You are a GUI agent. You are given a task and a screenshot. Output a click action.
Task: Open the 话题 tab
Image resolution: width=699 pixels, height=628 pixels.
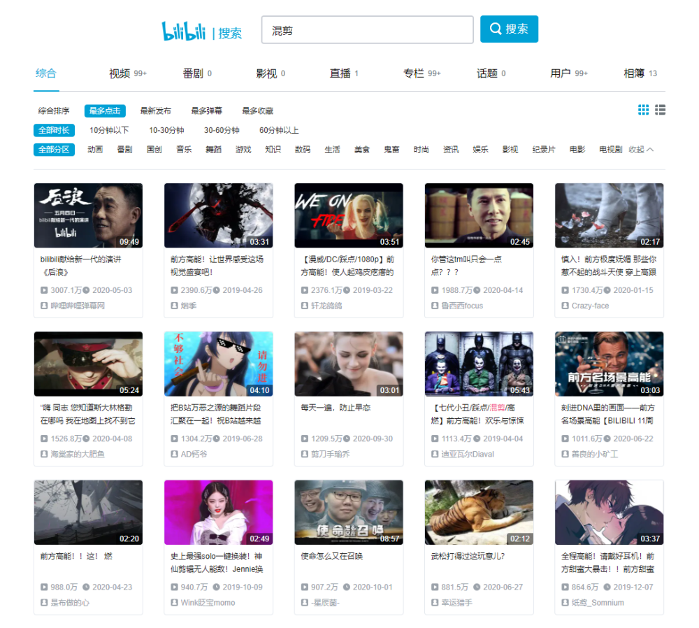[491, 73]
